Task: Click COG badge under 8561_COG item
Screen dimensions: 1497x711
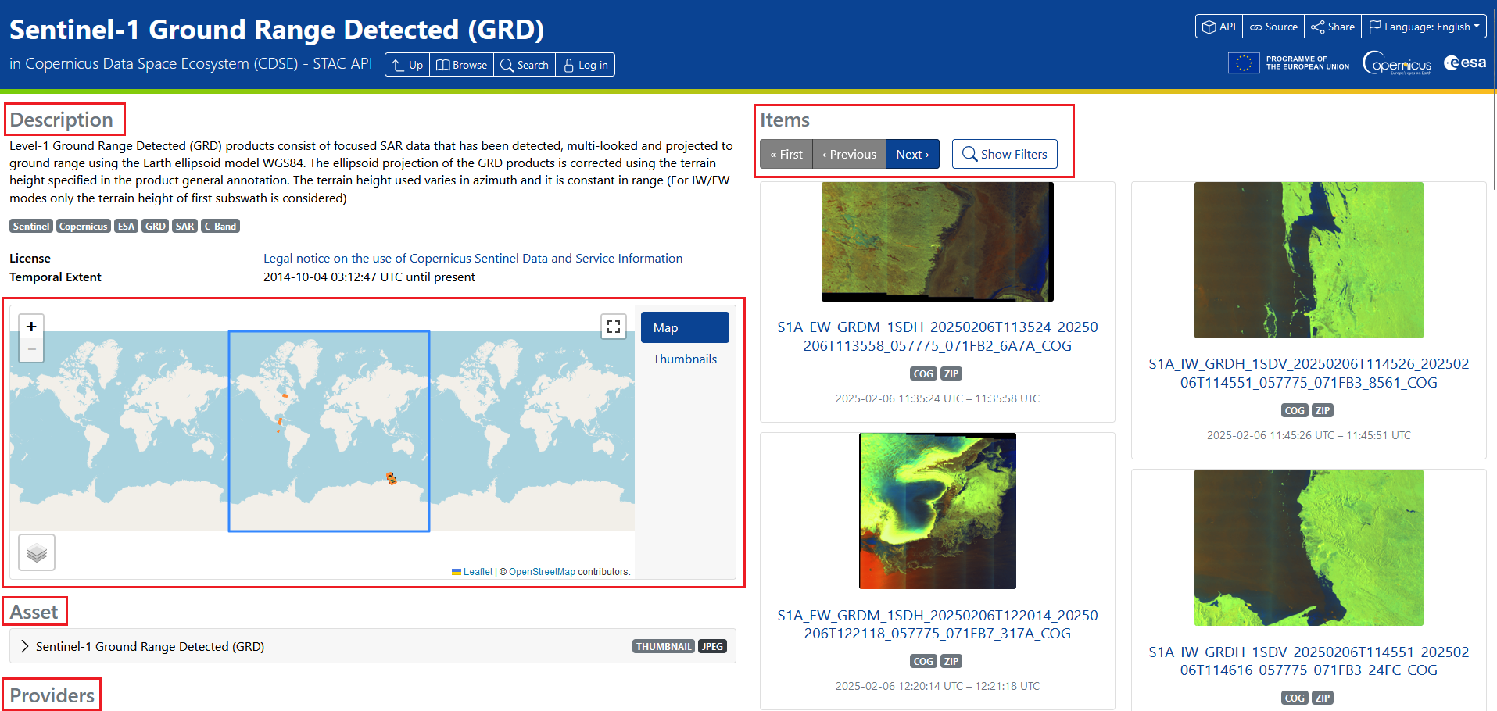Action: [x=1295, y=410]
